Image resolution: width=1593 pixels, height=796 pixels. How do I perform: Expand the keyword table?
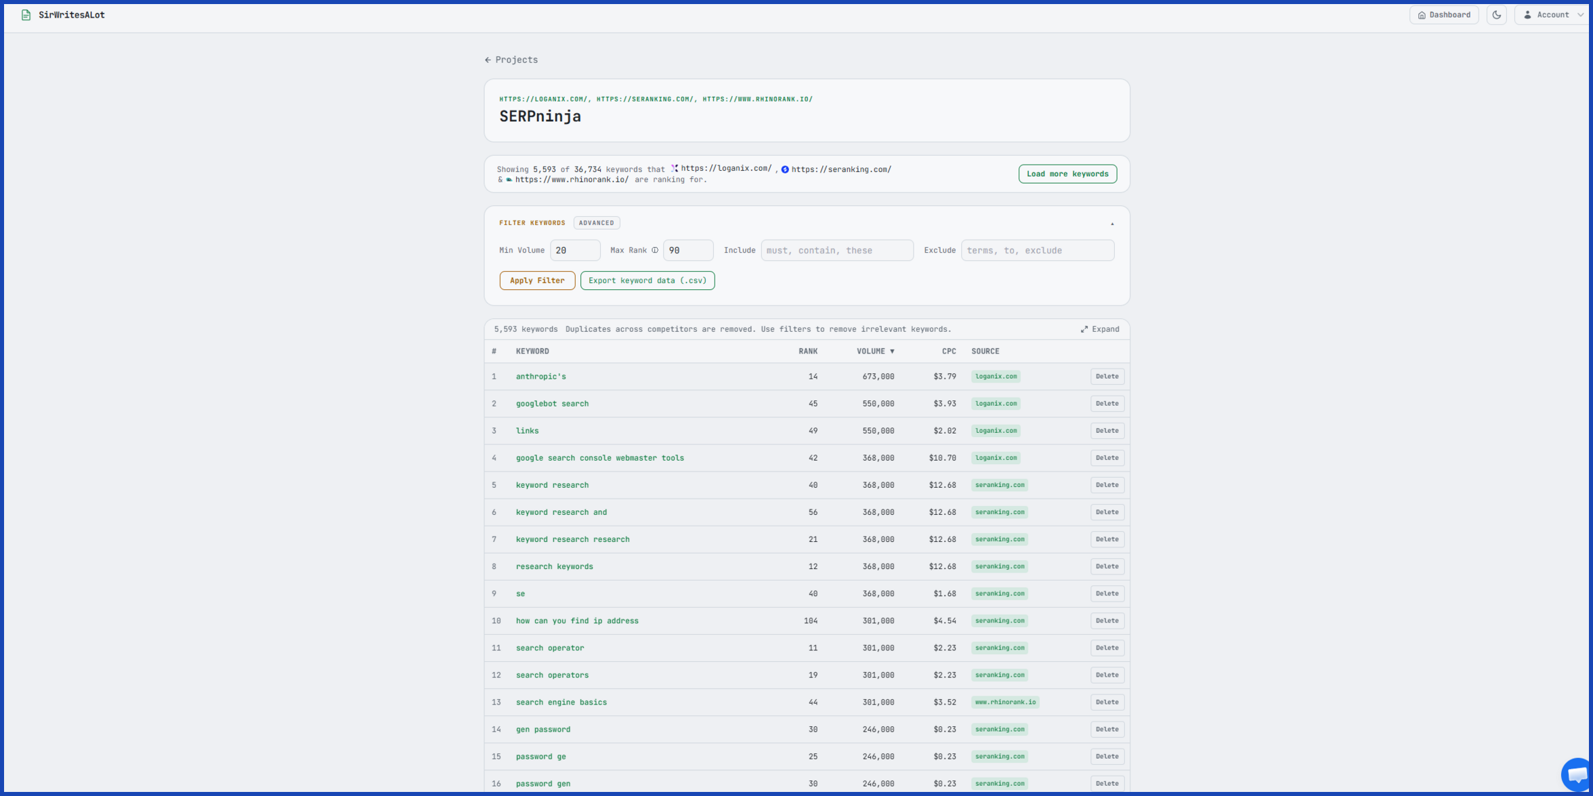[1100, 329]
